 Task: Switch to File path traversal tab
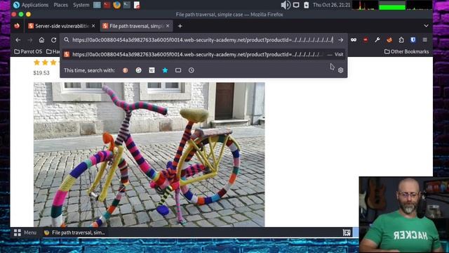pyautogui.click(x=136, y=26)
